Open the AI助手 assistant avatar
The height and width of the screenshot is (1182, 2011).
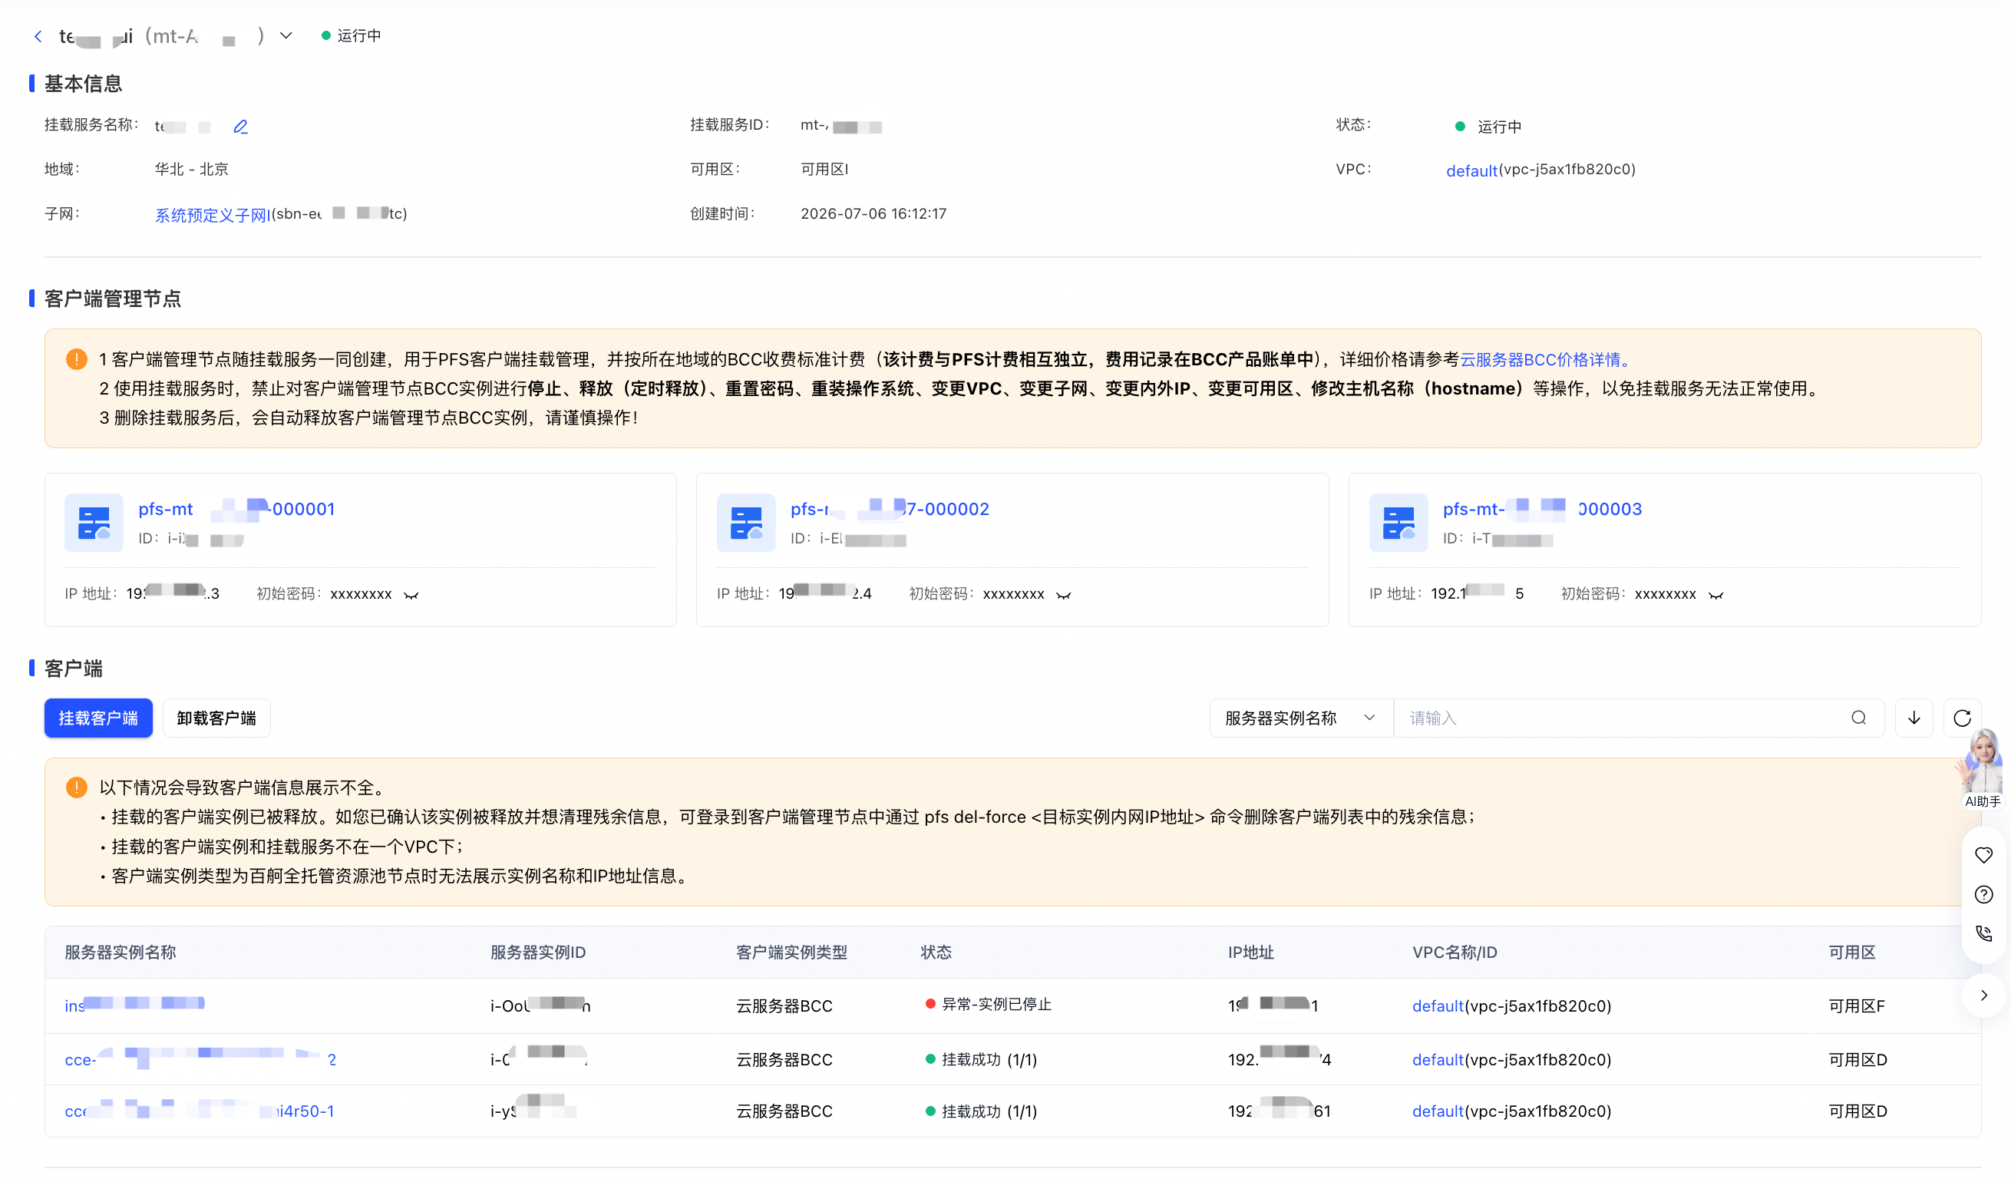click(x=1983, y=768)
